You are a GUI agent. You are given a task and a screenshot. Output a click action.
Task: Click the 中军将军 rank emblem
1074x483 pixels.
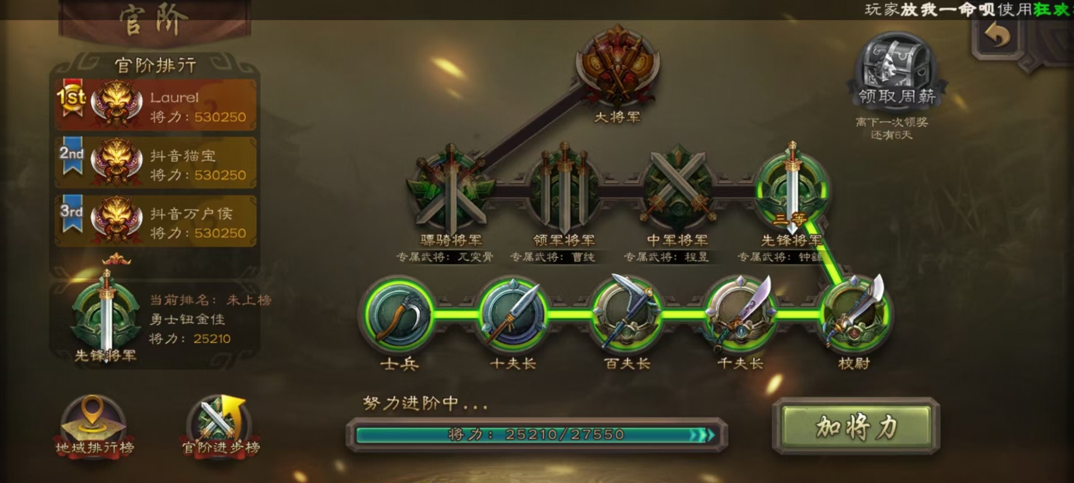click(x=678, y=187)
